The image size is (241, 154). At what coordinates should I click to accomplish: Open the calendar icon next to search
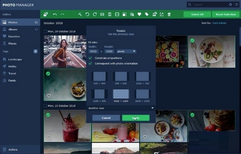[237, 4]
